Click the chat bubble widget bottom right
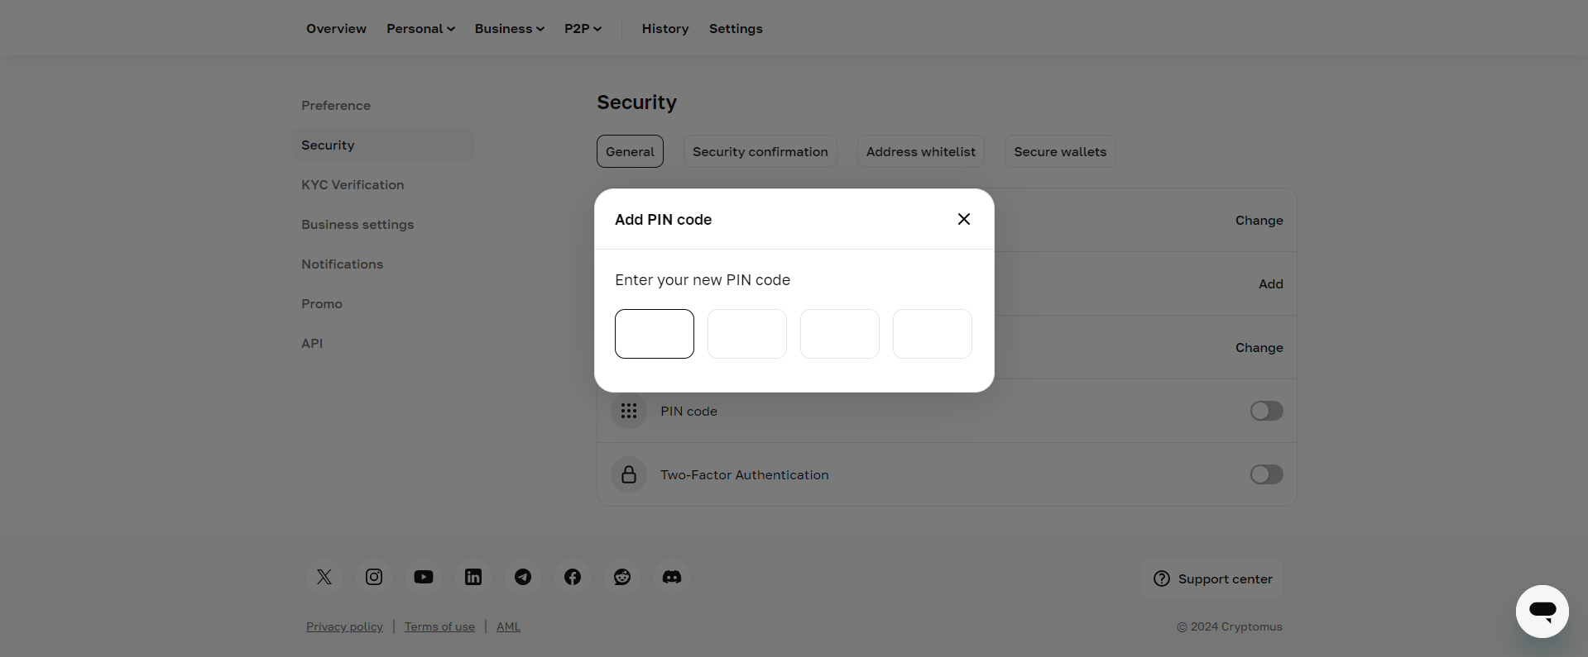 pyautogui.click(x=1542, y=612)
